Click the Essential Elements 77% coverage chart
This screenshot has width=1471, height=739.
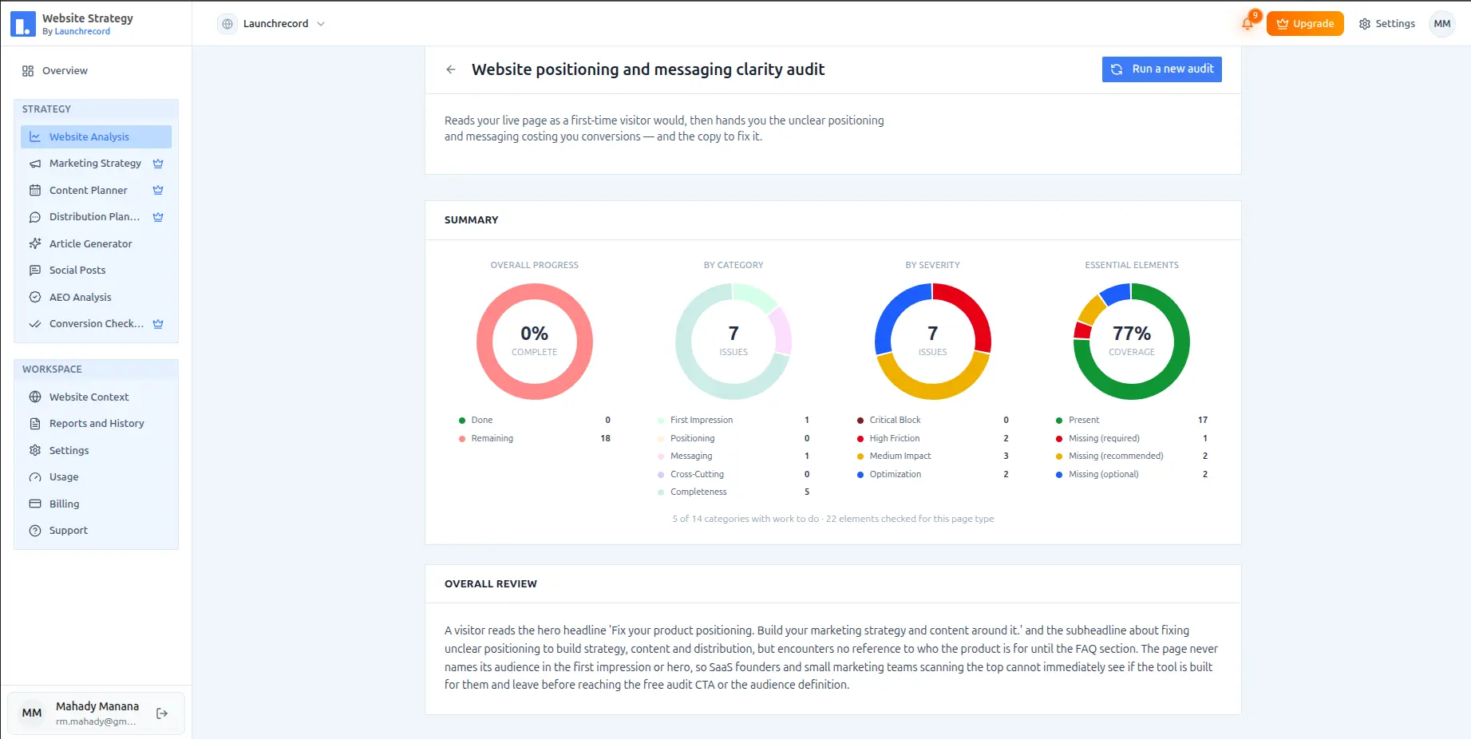coord(1132,342)
